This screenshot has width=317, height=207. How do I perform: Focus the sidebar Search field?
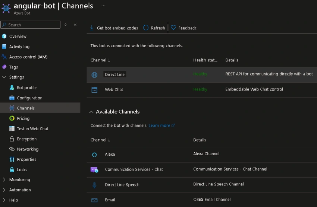pyautogui.click(x=30, y=25)
